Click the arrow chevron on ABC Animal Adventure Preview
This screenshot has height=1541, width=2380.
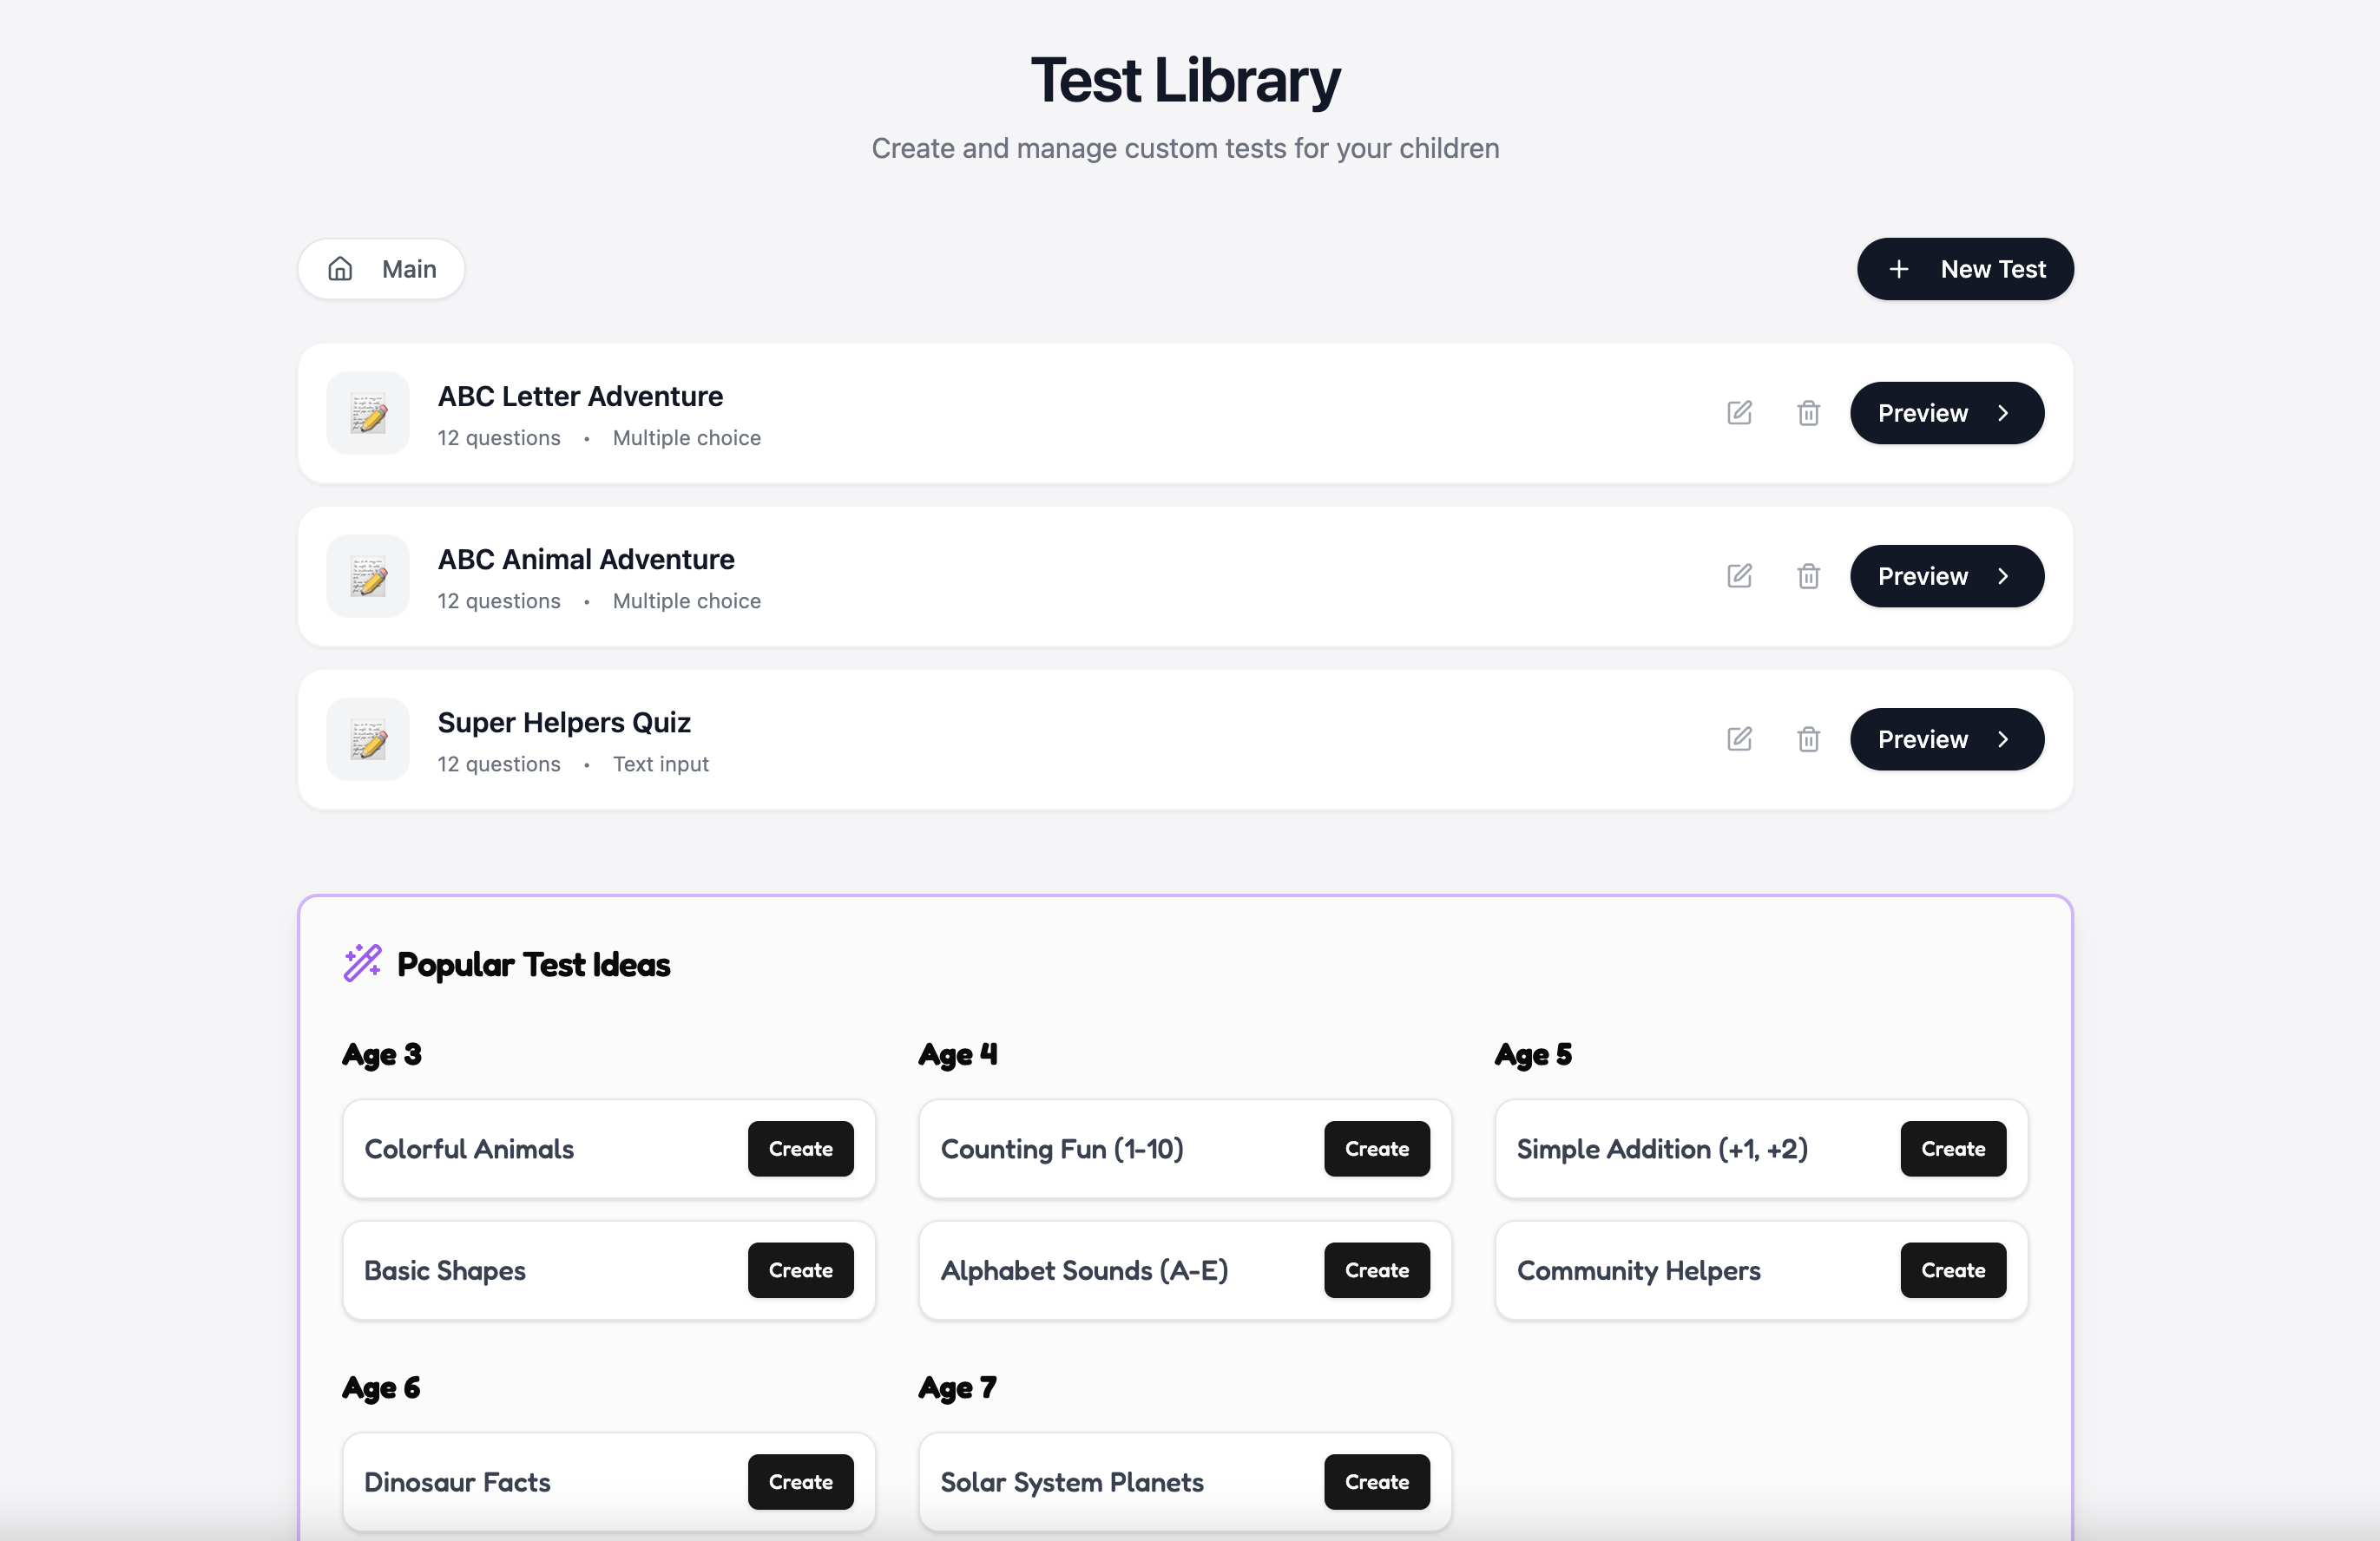coord(2004,575)
